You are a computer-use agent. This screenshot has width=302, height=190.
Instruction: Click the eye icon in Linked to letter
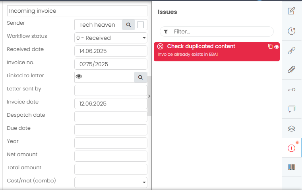tap(79, 77)
